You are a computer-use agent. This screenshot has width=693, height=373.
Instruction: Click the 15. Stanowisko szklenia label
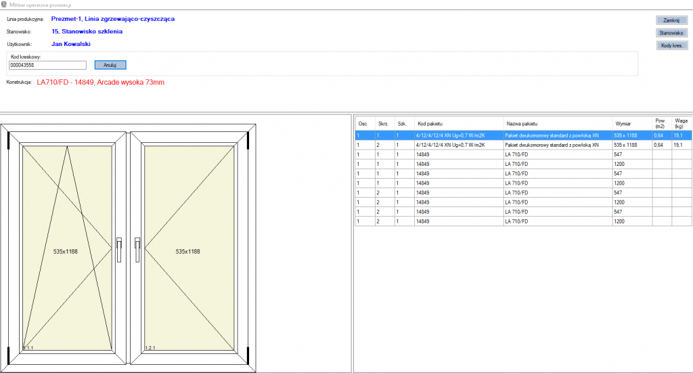87,31
